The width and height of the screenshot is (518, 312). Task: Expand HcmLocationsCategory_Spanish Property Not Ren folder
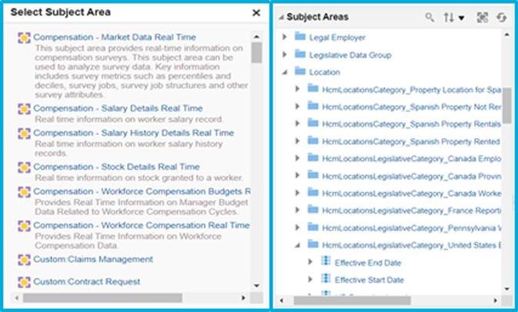297,106
